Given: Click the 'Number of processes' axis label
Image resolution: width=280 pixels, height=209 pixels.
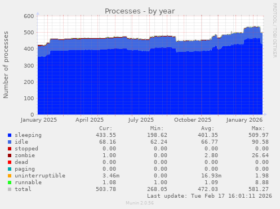Looking at the screenshot, I should [6, 65].
